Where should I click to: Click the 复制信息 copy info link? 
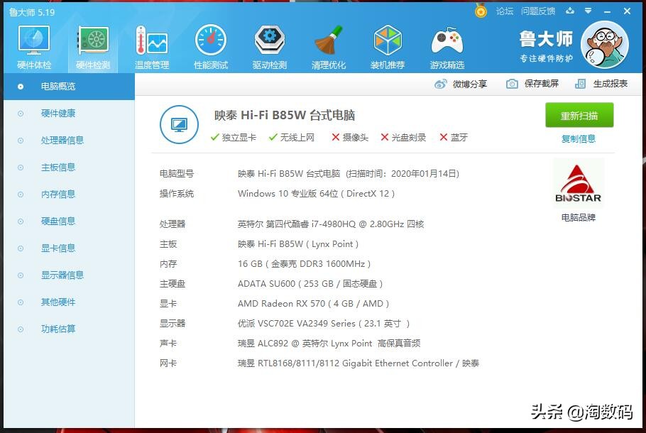pos(579,138)
